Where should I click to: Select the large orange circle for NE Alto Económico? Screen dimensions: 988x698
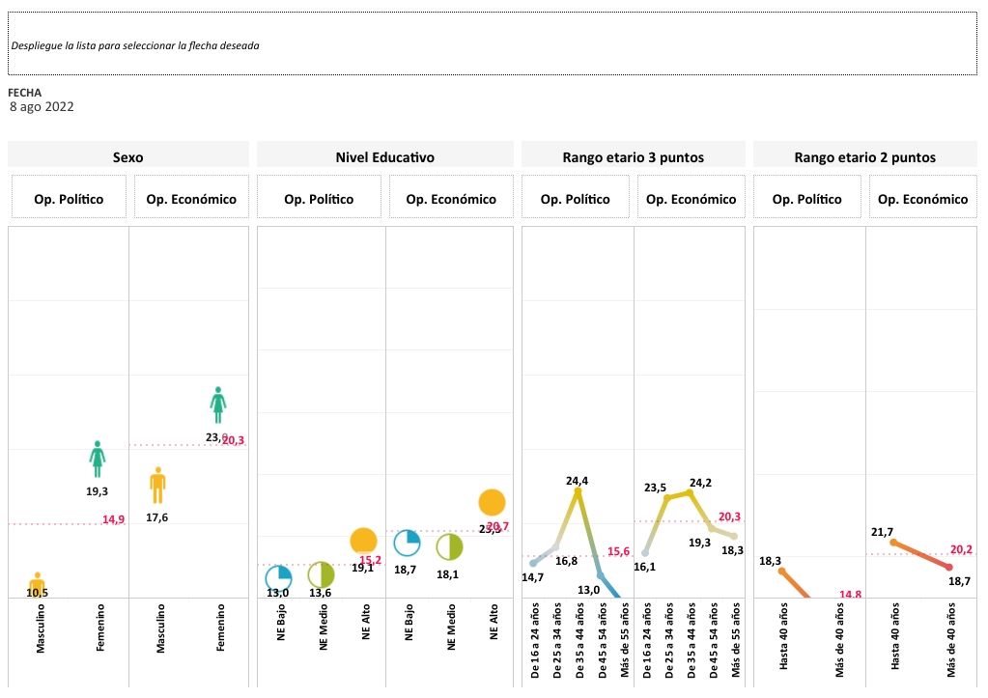point(492,502)
